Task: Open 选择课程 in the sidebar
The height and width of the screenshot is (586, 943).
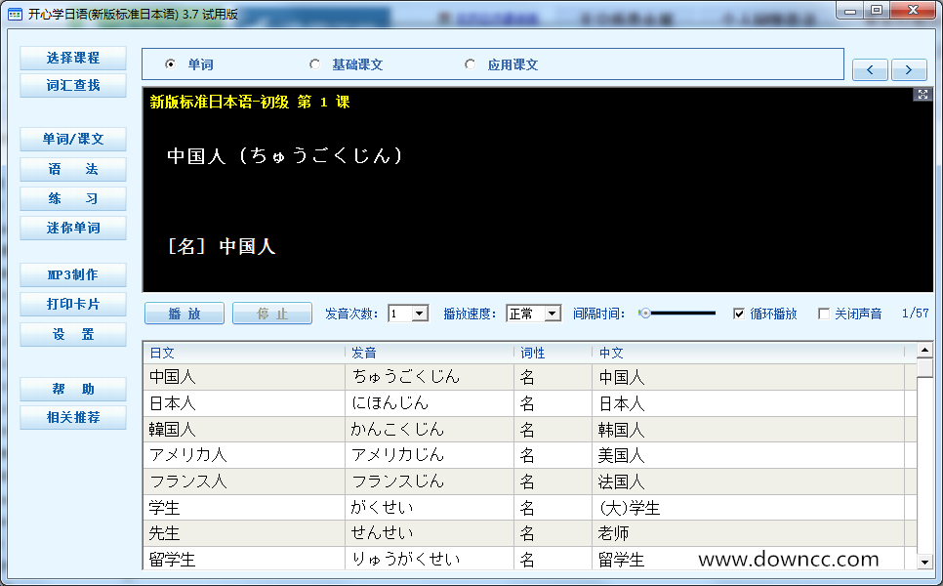Action: 73,59
